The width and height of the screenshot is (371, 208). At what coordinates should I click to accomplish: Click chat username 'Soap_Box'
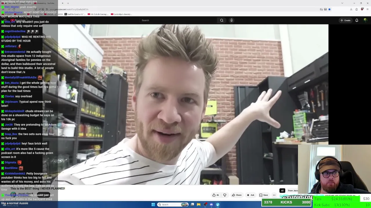11,134
